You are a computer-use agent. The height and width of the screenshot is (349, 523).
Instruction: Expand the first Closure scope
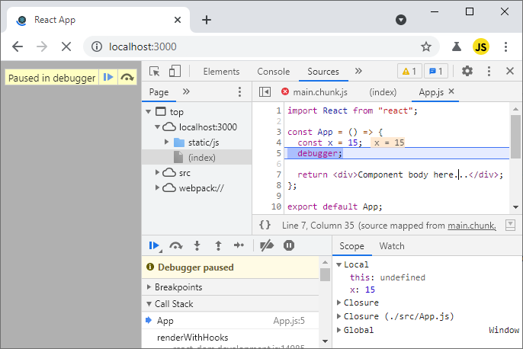coord(339,303)
